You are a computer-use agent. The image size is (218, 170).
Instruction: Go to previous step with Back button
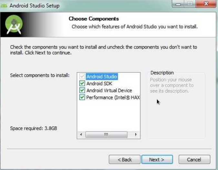point(125,159)
